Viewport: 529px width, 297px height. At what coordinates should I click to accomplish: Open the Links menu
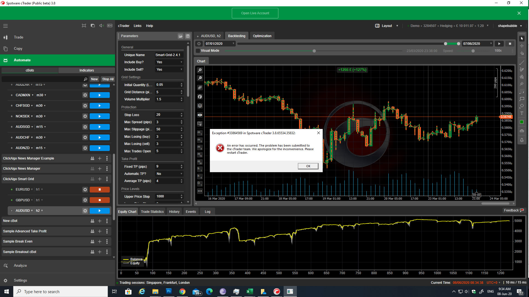pos(138,26)
